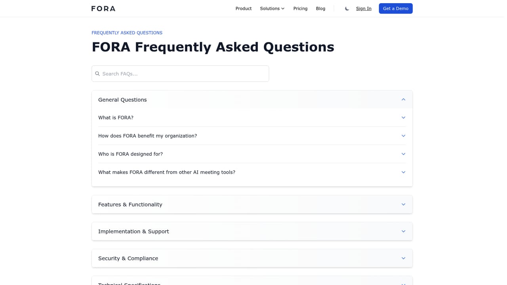Go to the Pricing page

click(x=300, y=8)
